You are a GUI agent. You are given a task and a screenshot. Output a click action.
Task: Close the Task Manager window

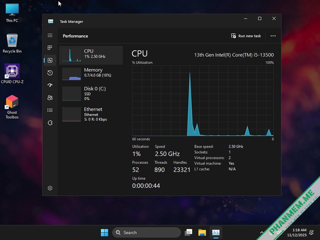[274, 19]
